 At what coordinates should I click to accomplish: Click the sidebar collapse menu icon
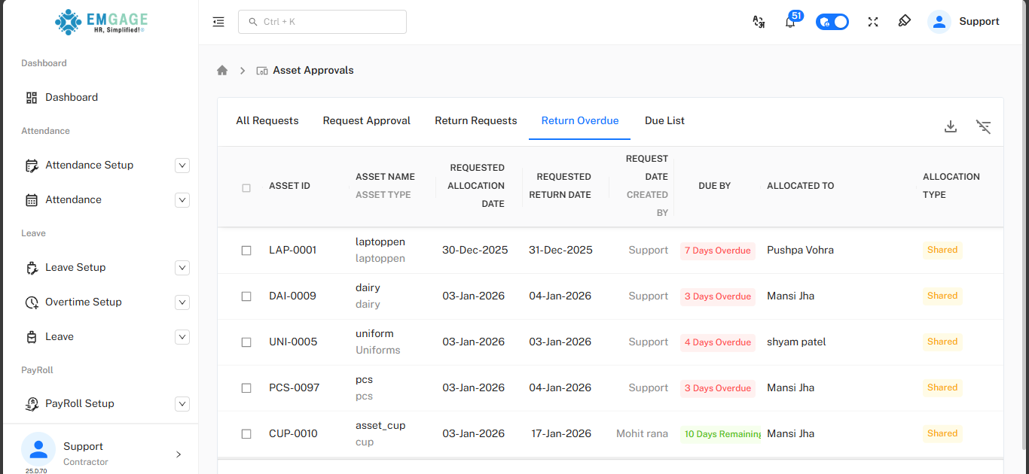click(x=218, y=22)
